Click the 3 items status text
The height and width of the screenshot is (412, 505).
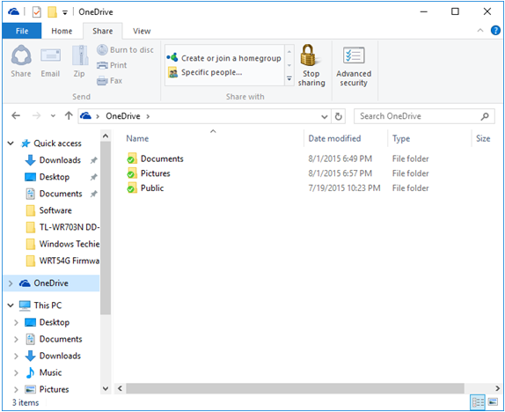(x=26, y=402)
